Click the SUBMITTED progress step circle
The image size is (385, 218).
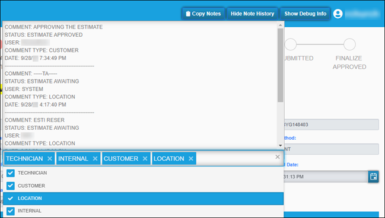[291, 44]
